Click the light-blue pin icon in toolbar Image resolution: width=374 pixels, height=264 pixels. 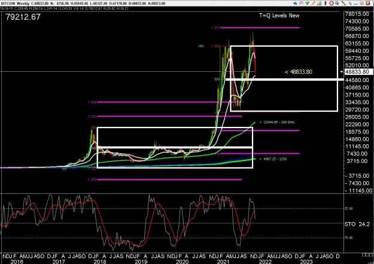[350, 4]
